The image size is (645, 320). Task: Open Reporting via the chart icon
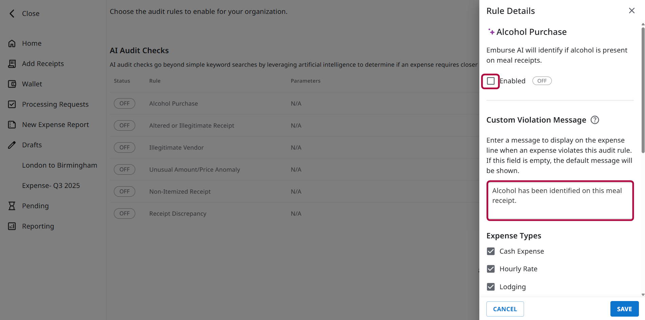click(x=12, y=226)
